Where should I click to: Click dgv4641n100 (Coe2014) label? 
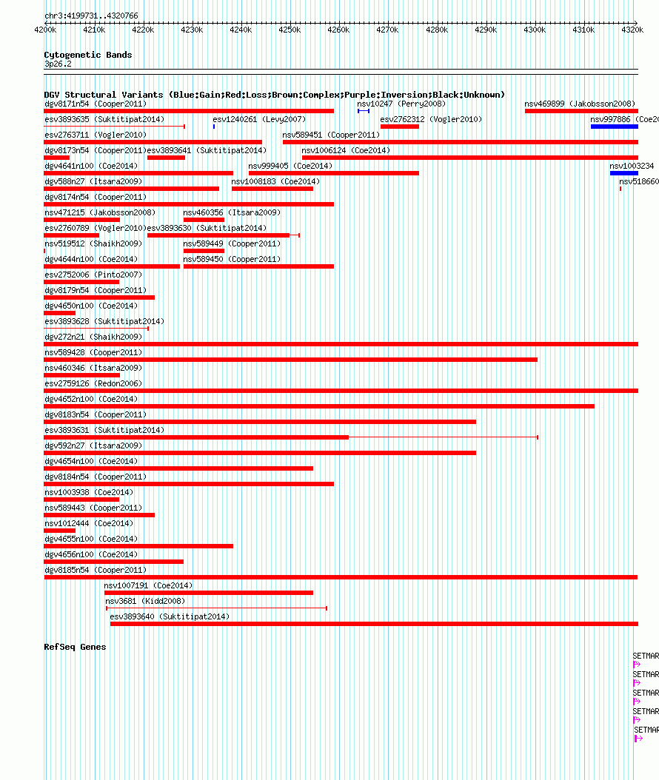click(91, 166)
